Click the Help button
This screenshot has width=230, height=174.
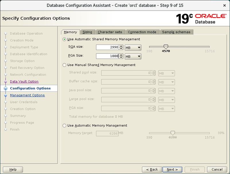click(13, 169)
